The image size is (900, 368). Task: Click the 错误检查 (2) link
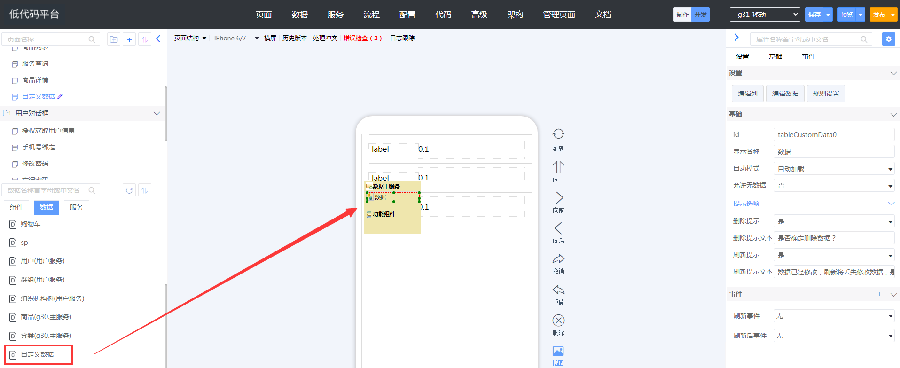362,38
